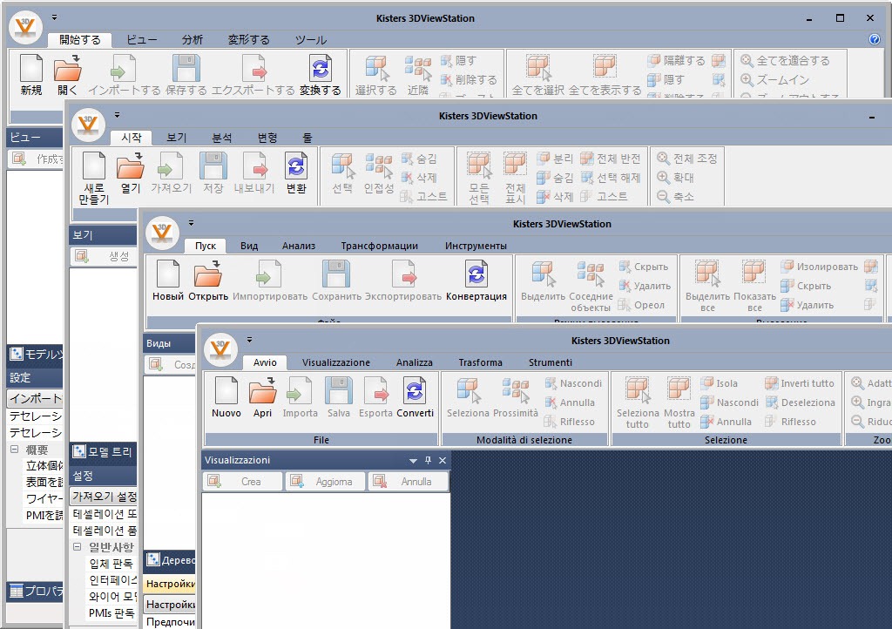Click Изолировать in the Russian ribbon
The height and width of the screenshot is (629, 892).
819,267
